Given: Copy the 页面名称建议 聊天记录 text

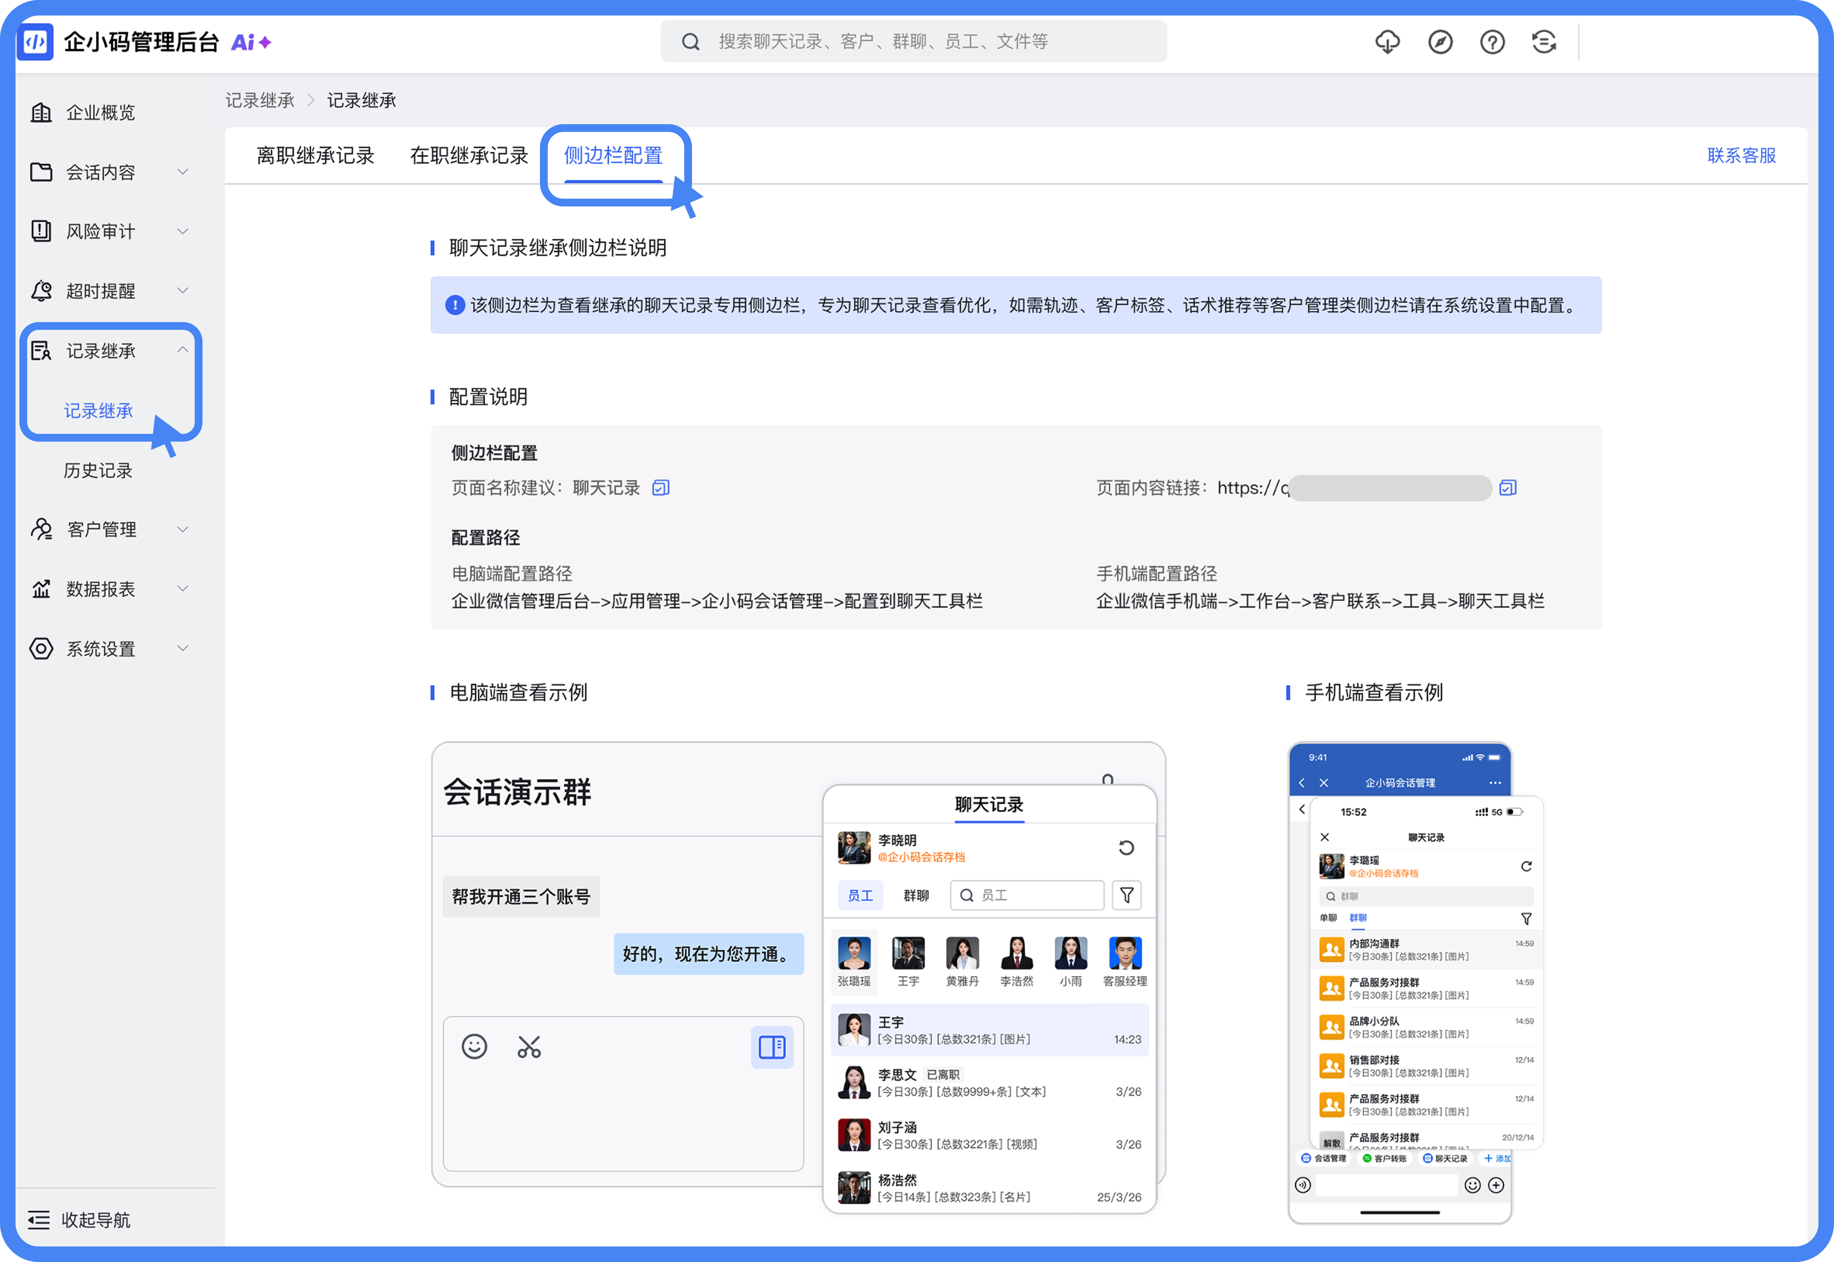Looking at the screenshot, I should click(661, 488).
